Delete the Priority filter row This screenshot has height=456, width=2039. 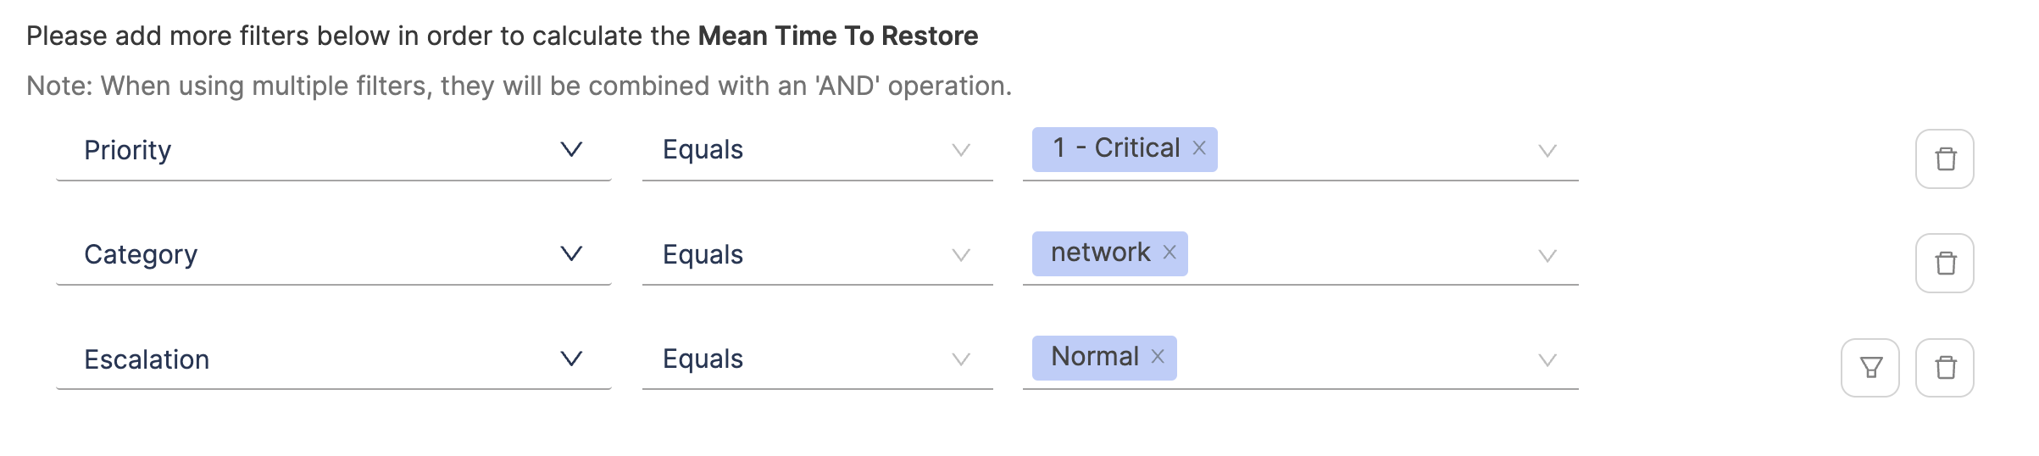pos(1945,158)
